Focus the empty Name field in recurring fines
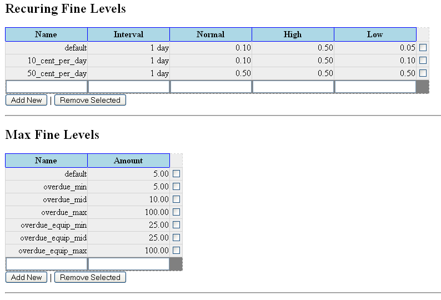441x300 pixels. (47, 87)
